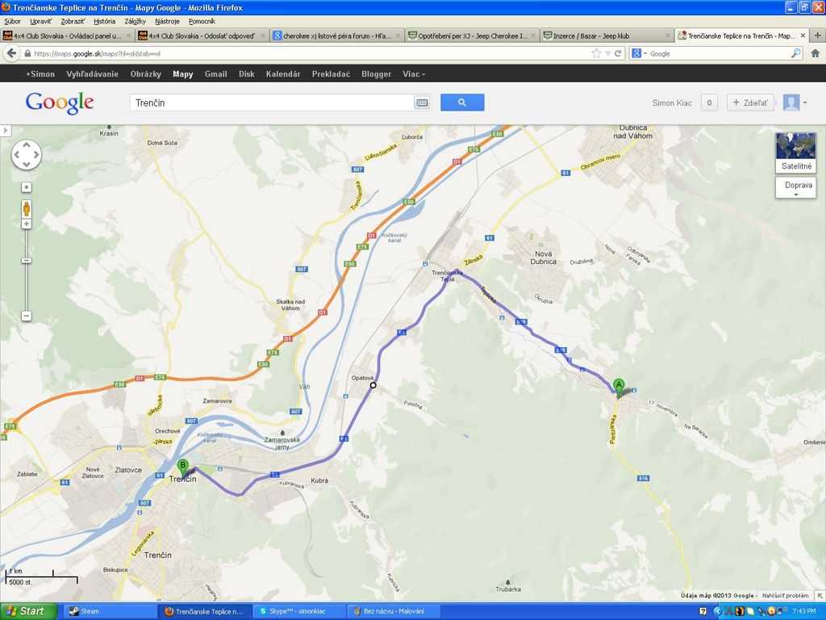Click the Firefox URL address field
826x620 pixels.
[x=311, y=53]
